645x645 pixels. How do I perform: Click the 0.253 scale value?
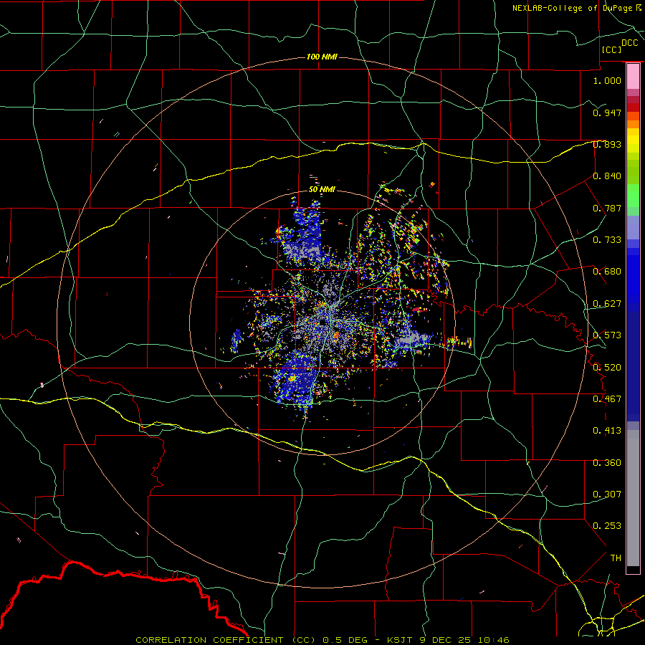tap(607, 526)
